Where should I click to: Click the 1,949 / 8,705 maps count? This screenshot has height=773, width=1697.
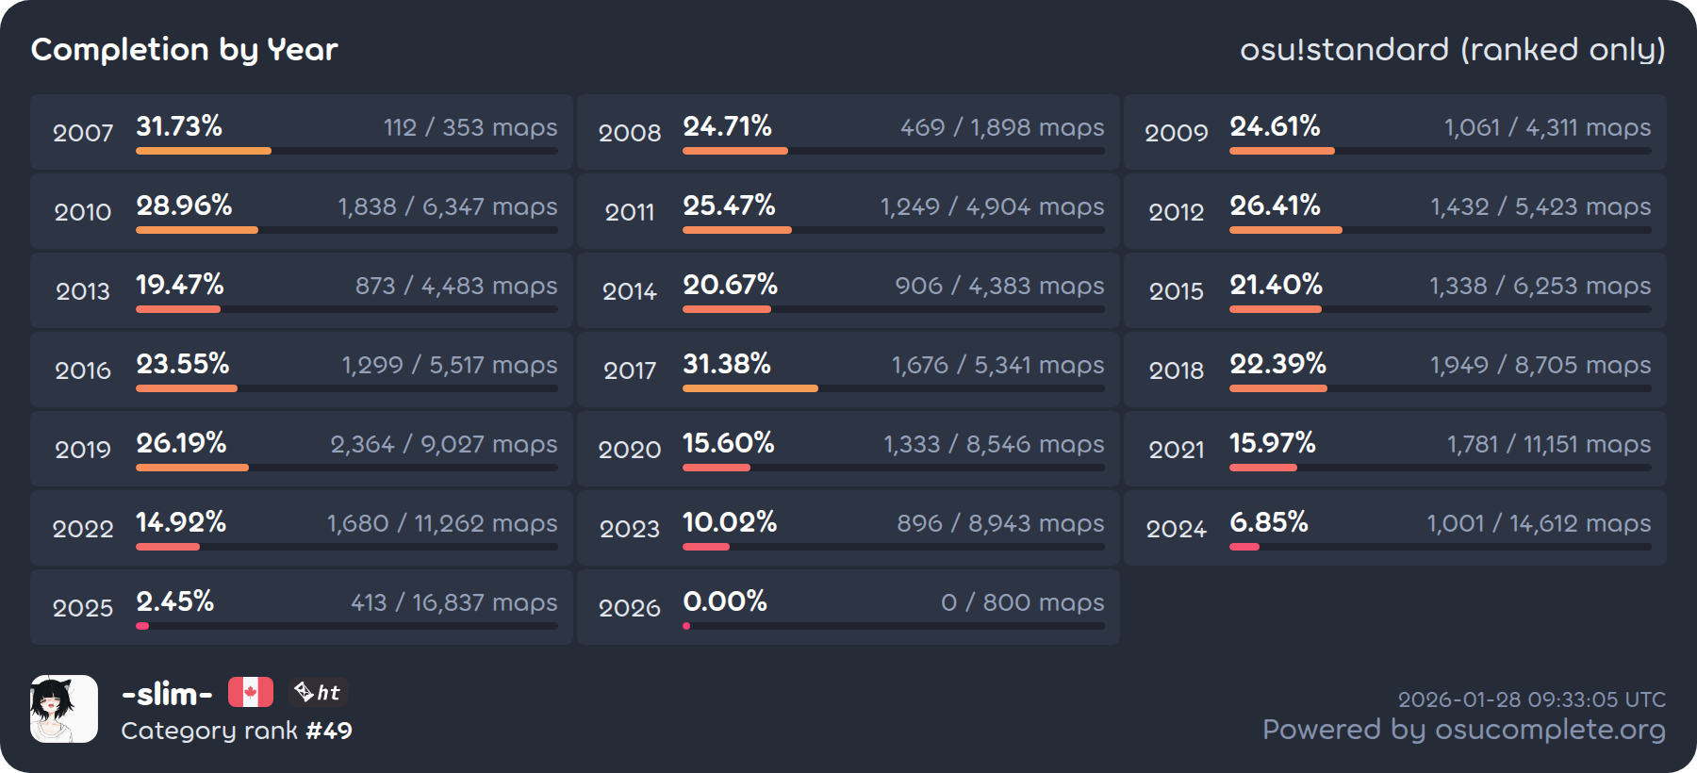[x=1540, y=366]
